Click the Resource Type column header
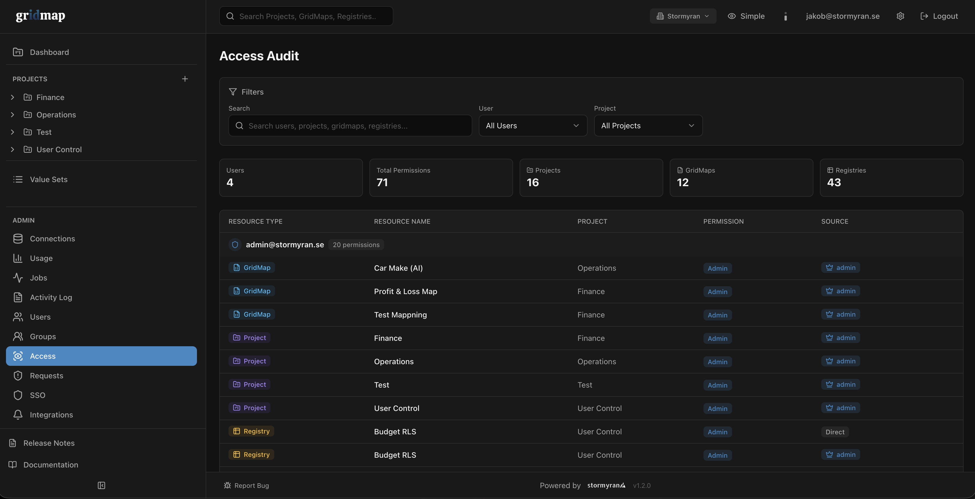The height and width of the screenshot is (499, 975). 255,221
